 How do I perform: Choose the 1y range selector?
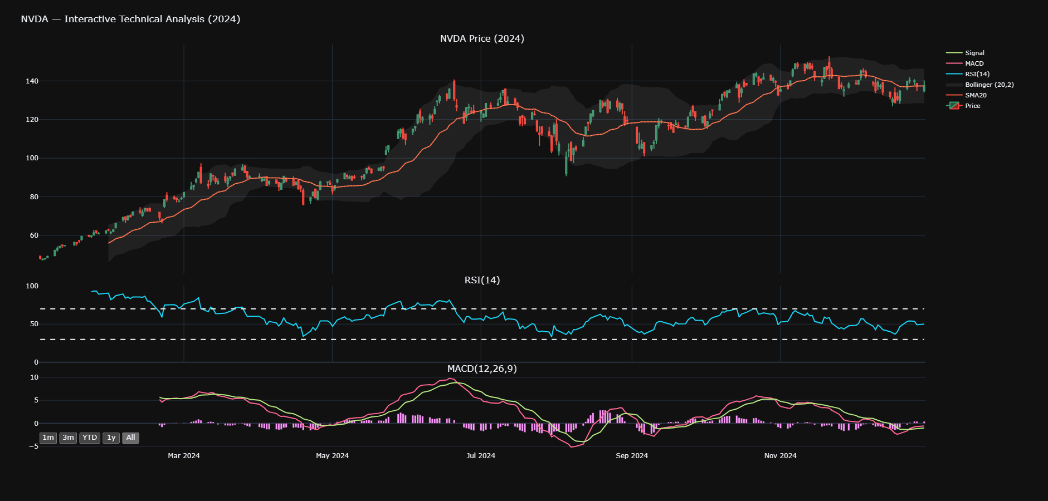pos(111,438)
